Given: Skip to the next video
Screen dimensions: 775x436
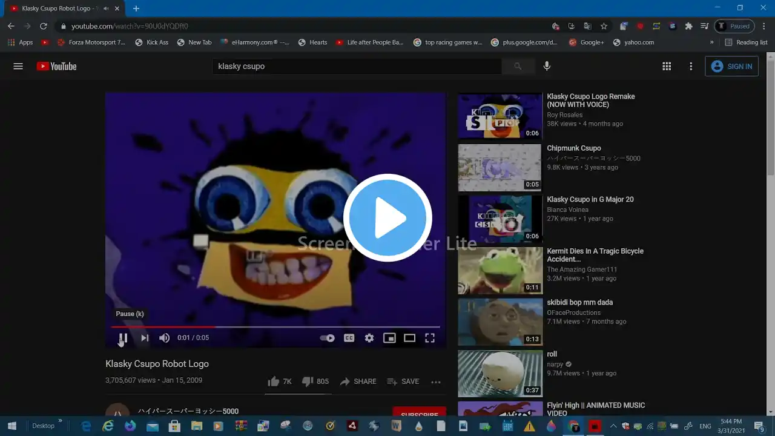Looking at the screenshot, I should point(145,338).
